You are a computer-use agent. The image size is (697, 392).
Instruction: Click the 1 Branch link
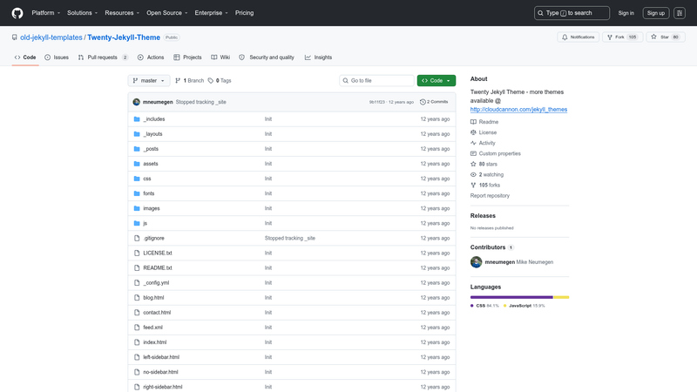point(189,80)
